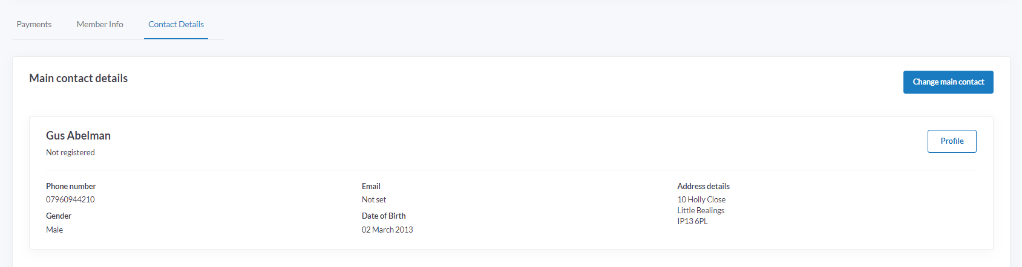The height and width of the screenshot is (267, 1022).
Task: Select the IP13 6PL postcode
Action: 692,222
